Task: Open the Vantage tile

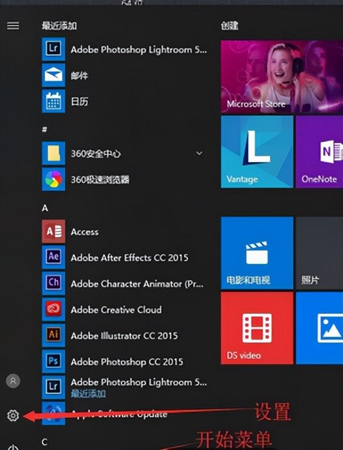Action: 257,152
